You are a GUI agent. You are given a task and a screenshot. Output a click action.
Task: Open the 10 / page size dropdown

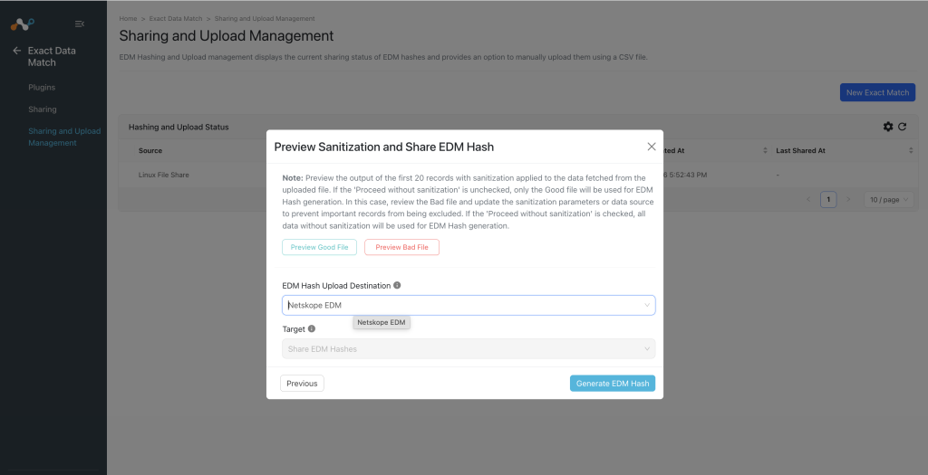[x=888, y=200]
